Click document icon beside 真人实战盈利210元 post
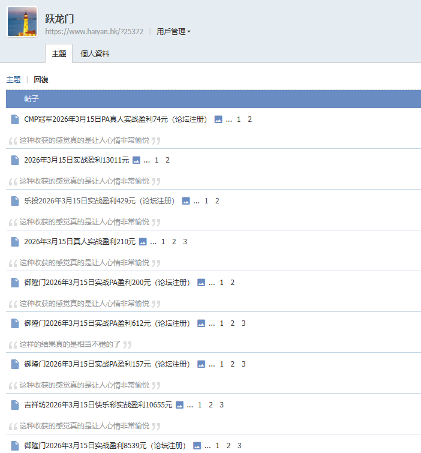Viewport: 421px width, 453px height. coord(15,242)
